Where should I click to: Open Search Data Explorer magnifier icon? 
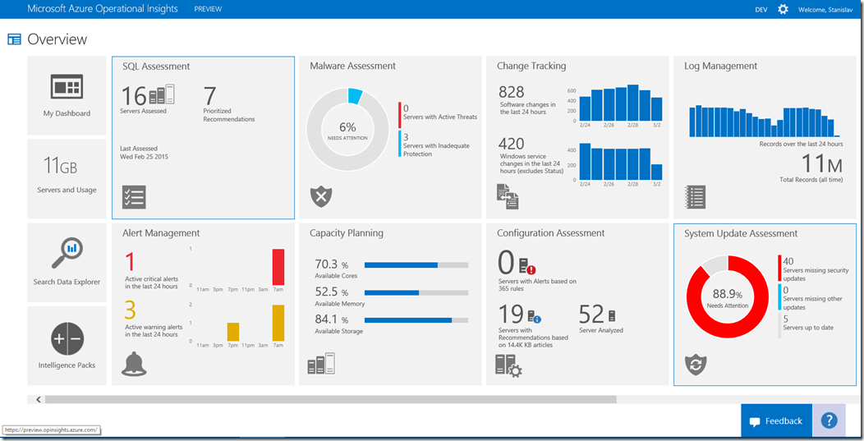point(67,254)
